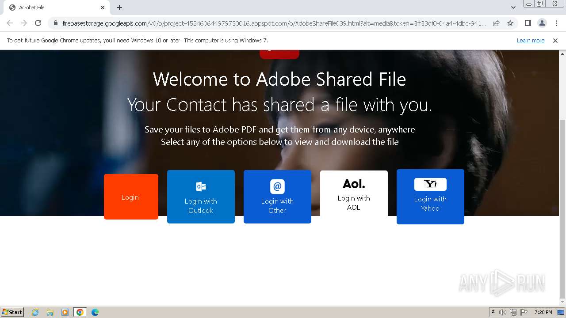The image size is (566, 318).
Task: Click the Aol. logo
Action: click(354, 184)
